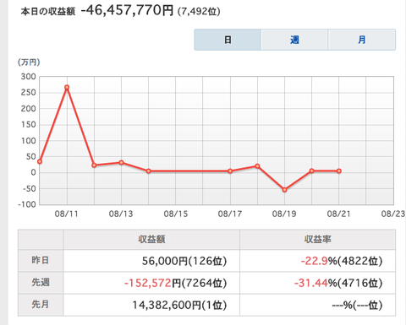Viewport: 406px width, 325px height.
Task: Click today's profit value -46,457,770円
Action: (127, 11)
